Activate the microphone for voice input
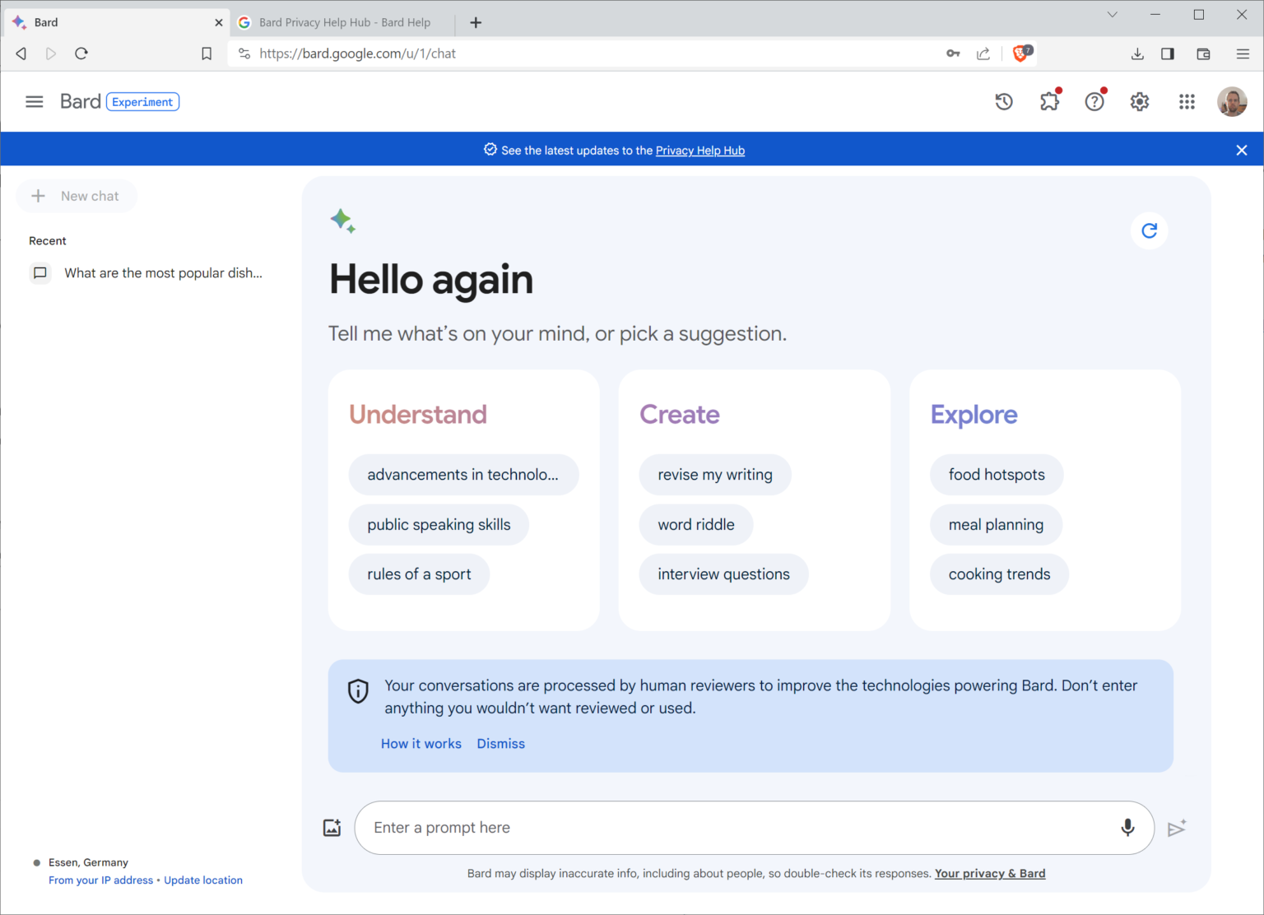 [x=1127, y=828]
